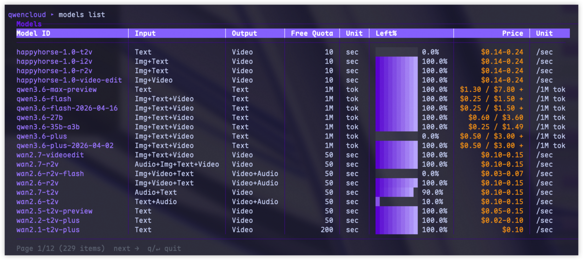Click the Models section title
This screenshot has height=260, width=583.
tap(29, 24)
